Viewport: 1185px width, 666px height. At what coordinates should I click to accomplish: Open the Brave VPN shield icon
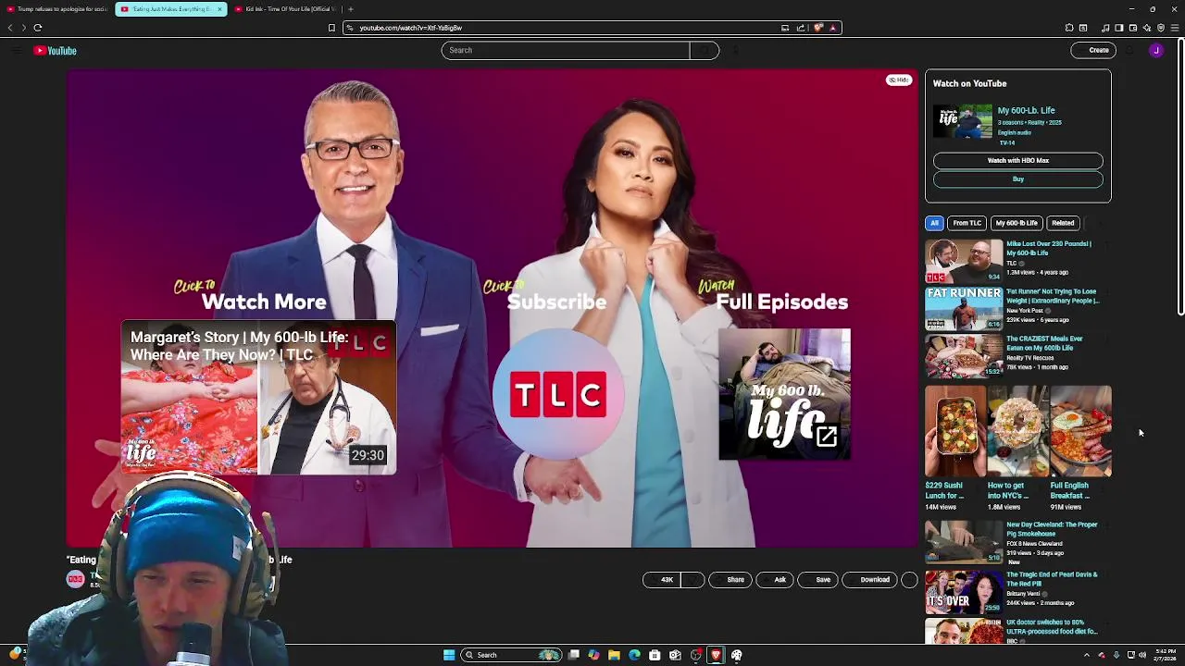click(x=1161, y=28)
